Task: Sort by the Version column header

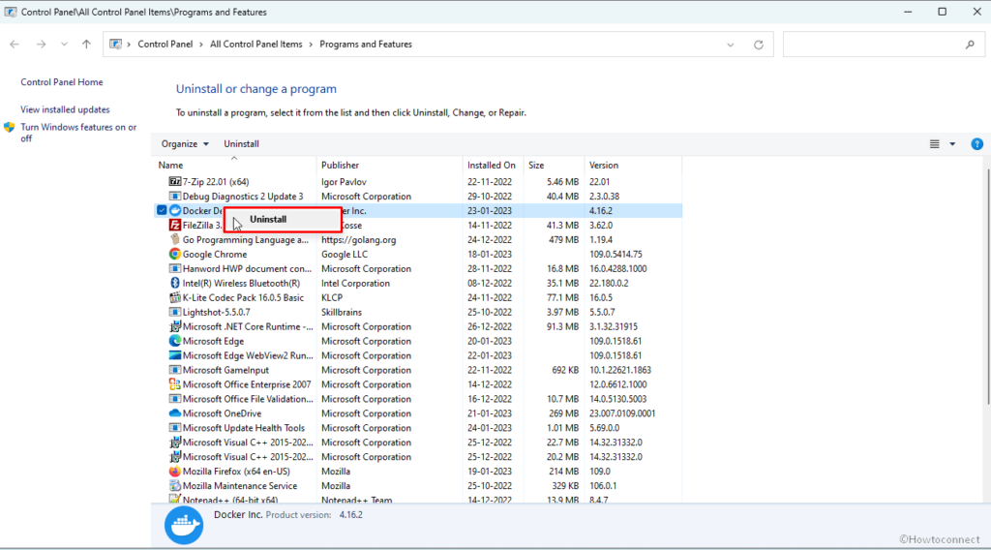Action: pyautogui.click(x=633, y=165)
